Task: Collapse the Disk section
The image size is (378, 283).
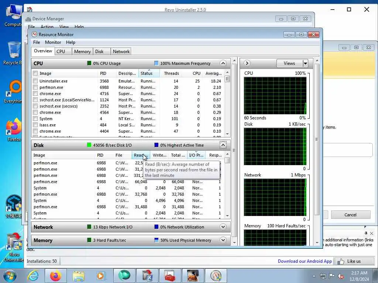Action: [223, 145]
